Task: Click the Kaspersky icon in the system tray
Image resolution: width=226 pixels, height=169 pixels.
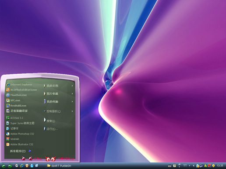Action: click(209, 166)
